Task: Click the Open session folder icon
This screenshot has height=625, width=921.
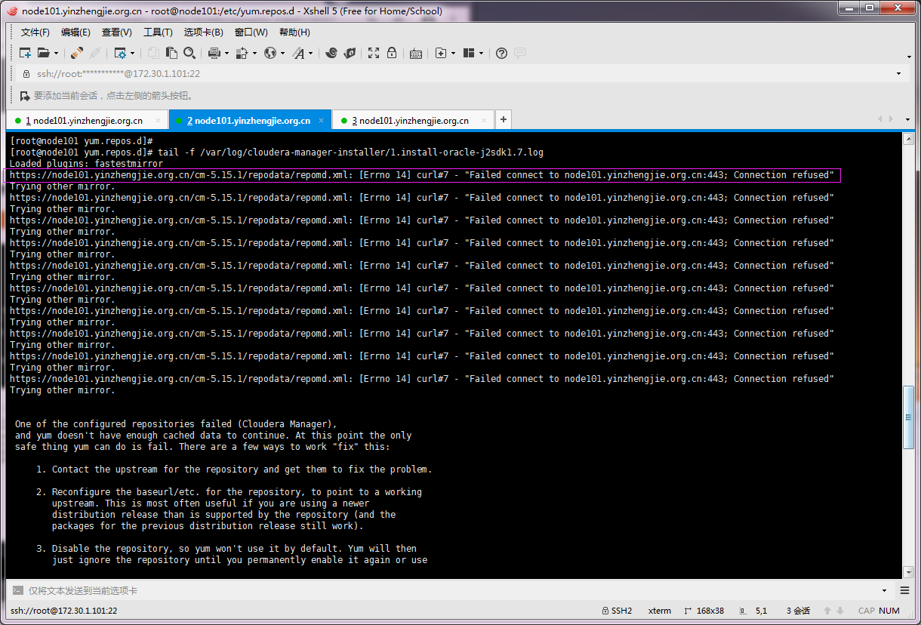Action: [x=44, y=53]
